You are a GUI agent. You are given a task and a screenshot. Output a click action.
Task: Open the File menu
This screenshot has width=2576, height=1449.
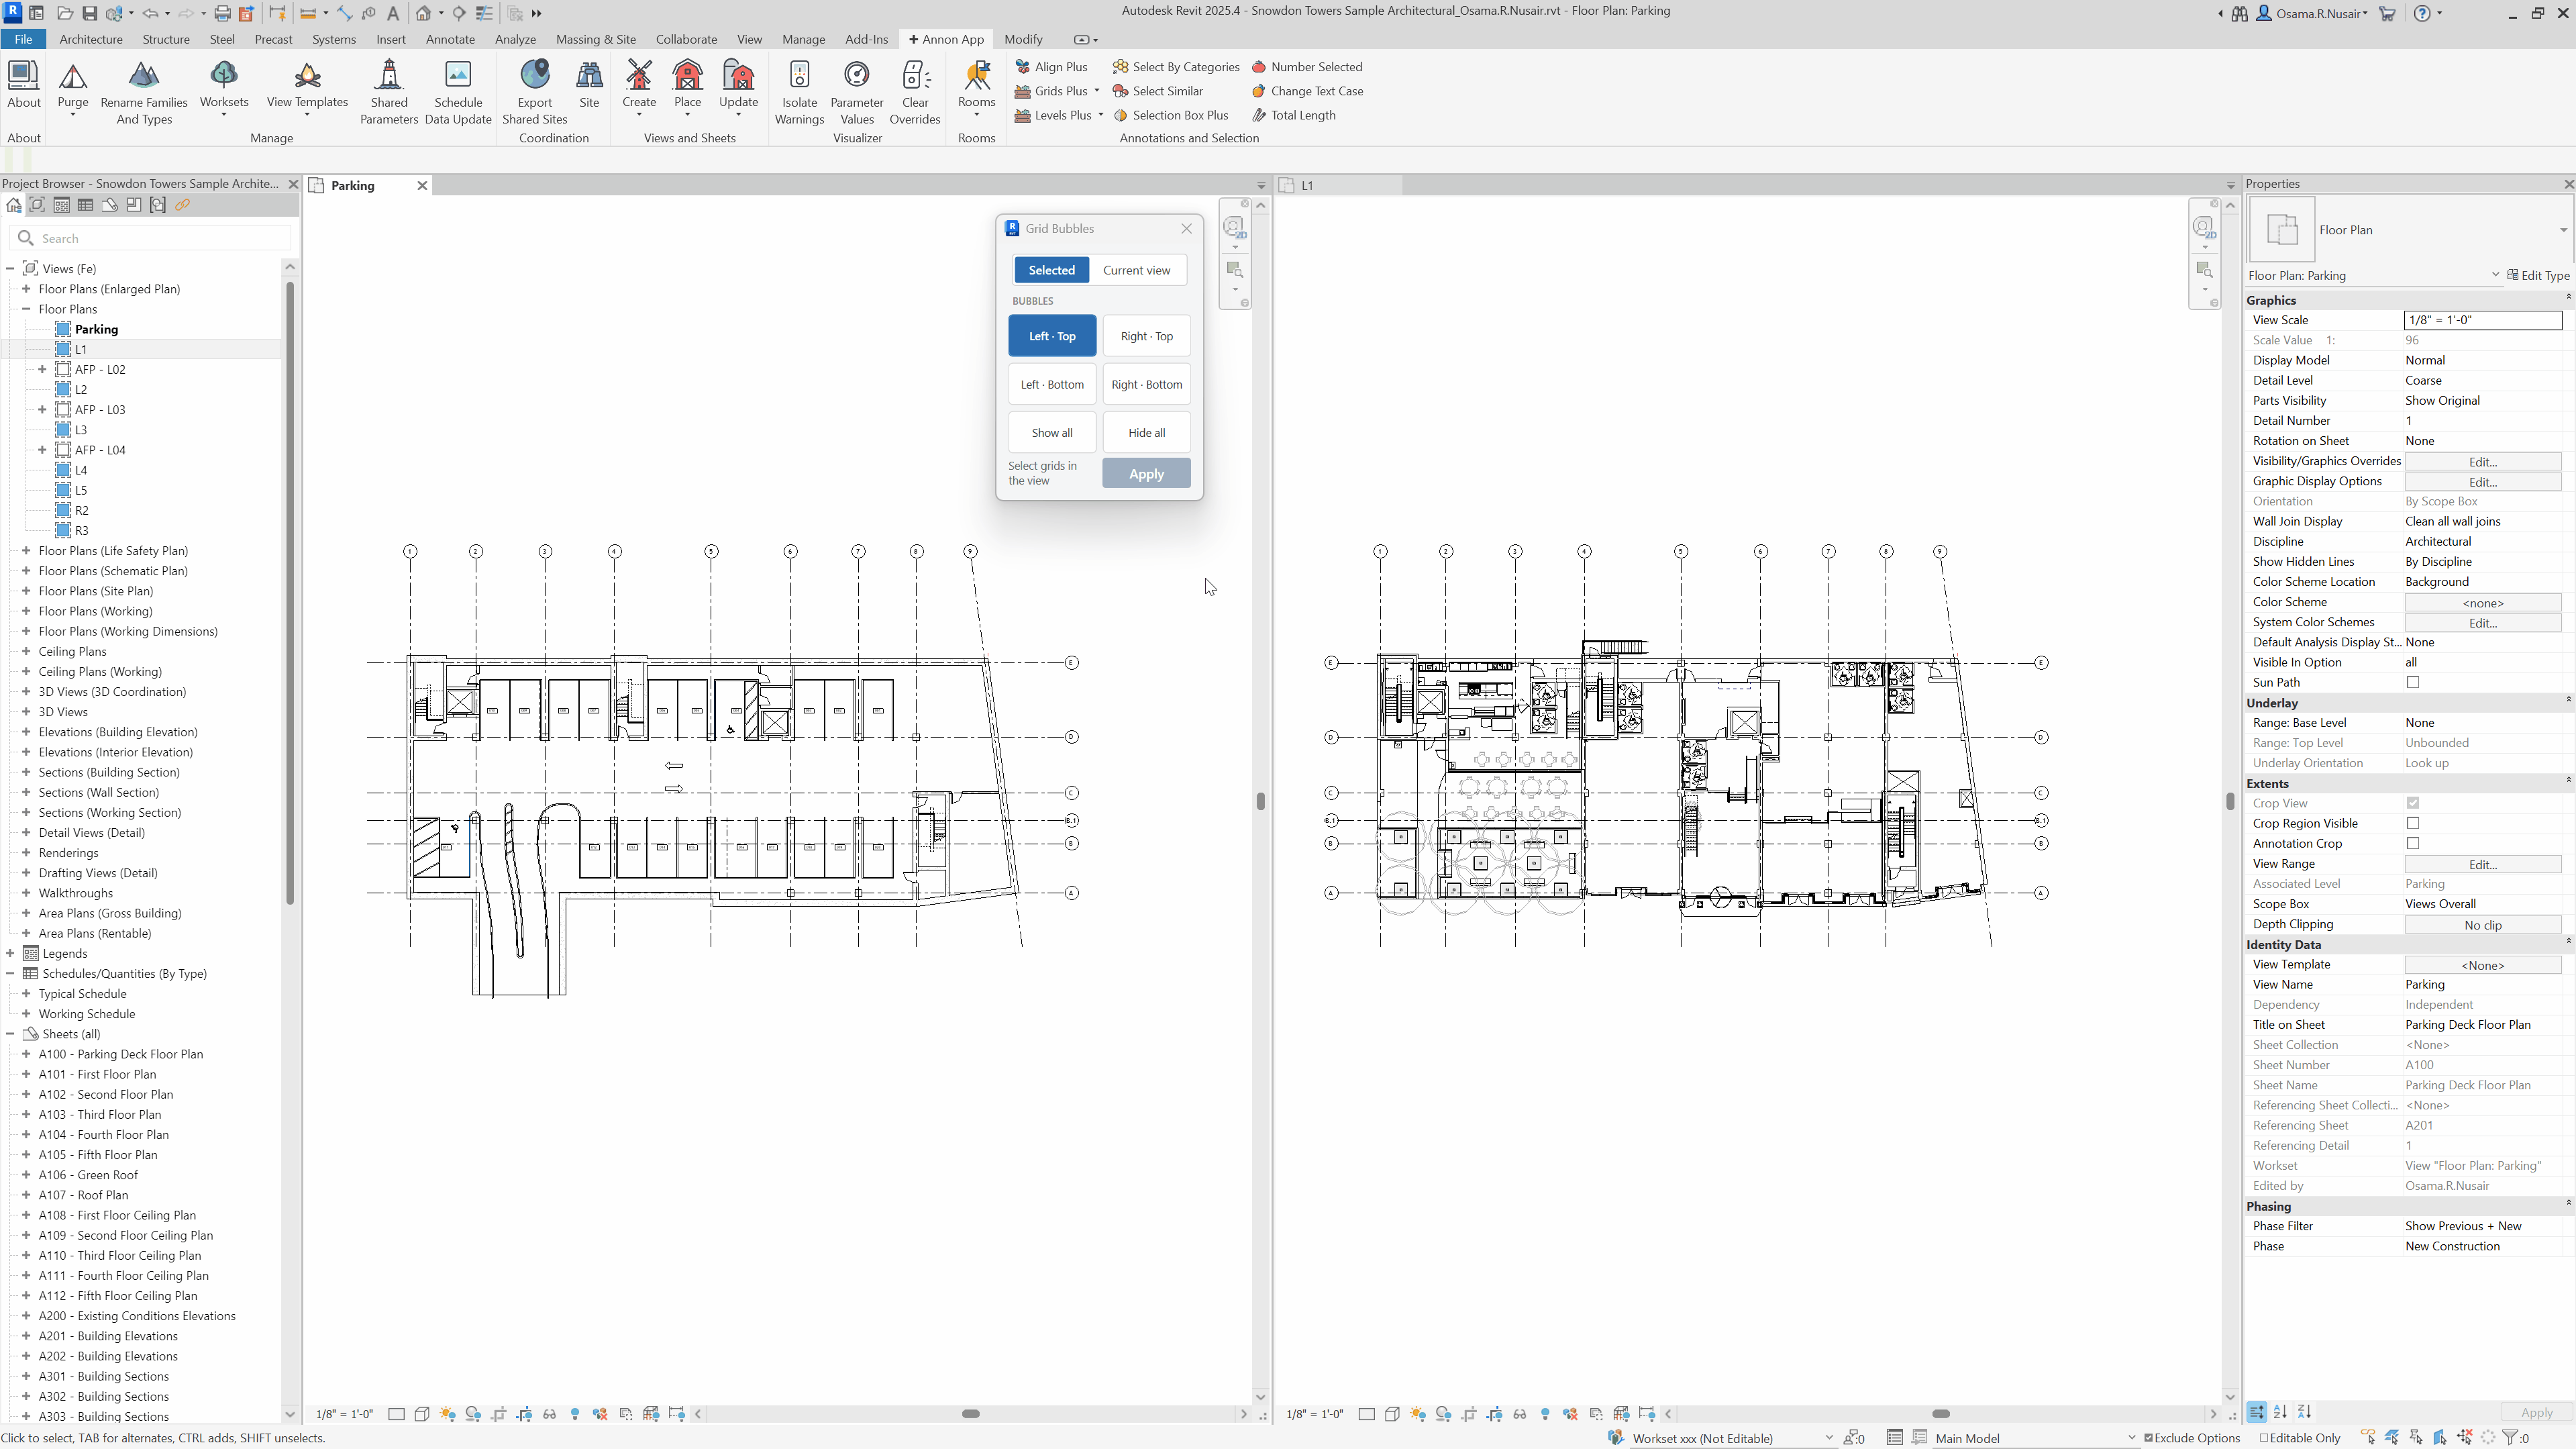coord(23,39)
